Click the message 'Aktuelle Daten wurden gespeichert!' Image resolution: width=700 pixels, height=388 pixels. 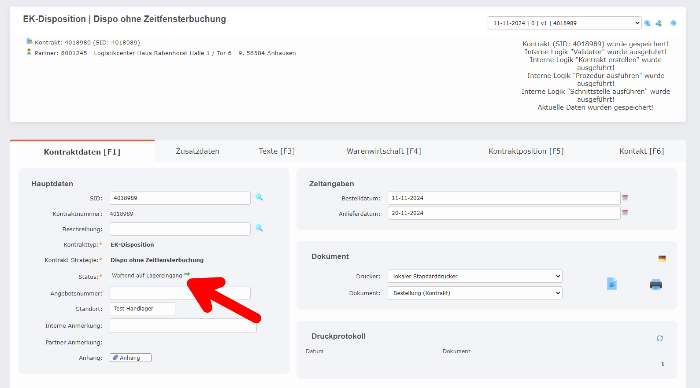tap(596, 107)
